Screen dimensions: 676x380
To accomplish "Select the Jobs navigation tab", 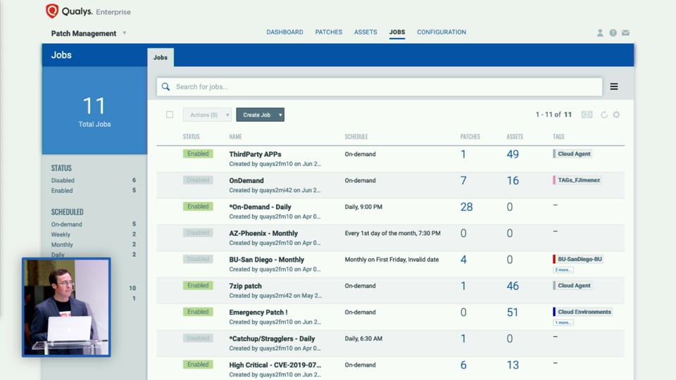I will tap(397, 32).
